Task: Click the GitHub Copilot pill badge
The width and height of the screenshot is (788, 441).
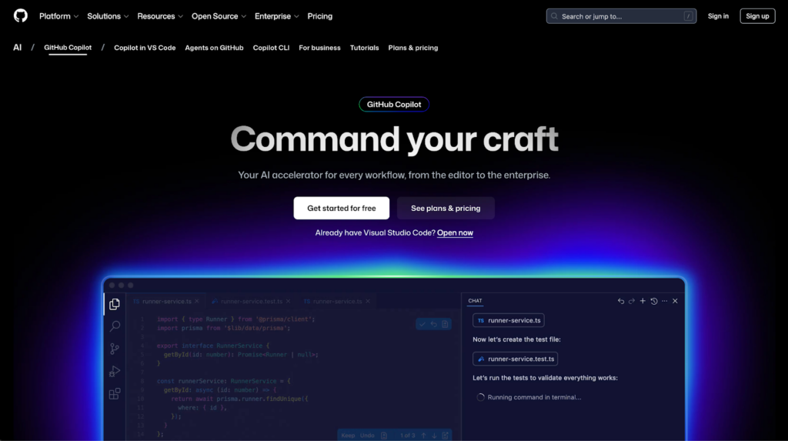Action: click(394, 104)
